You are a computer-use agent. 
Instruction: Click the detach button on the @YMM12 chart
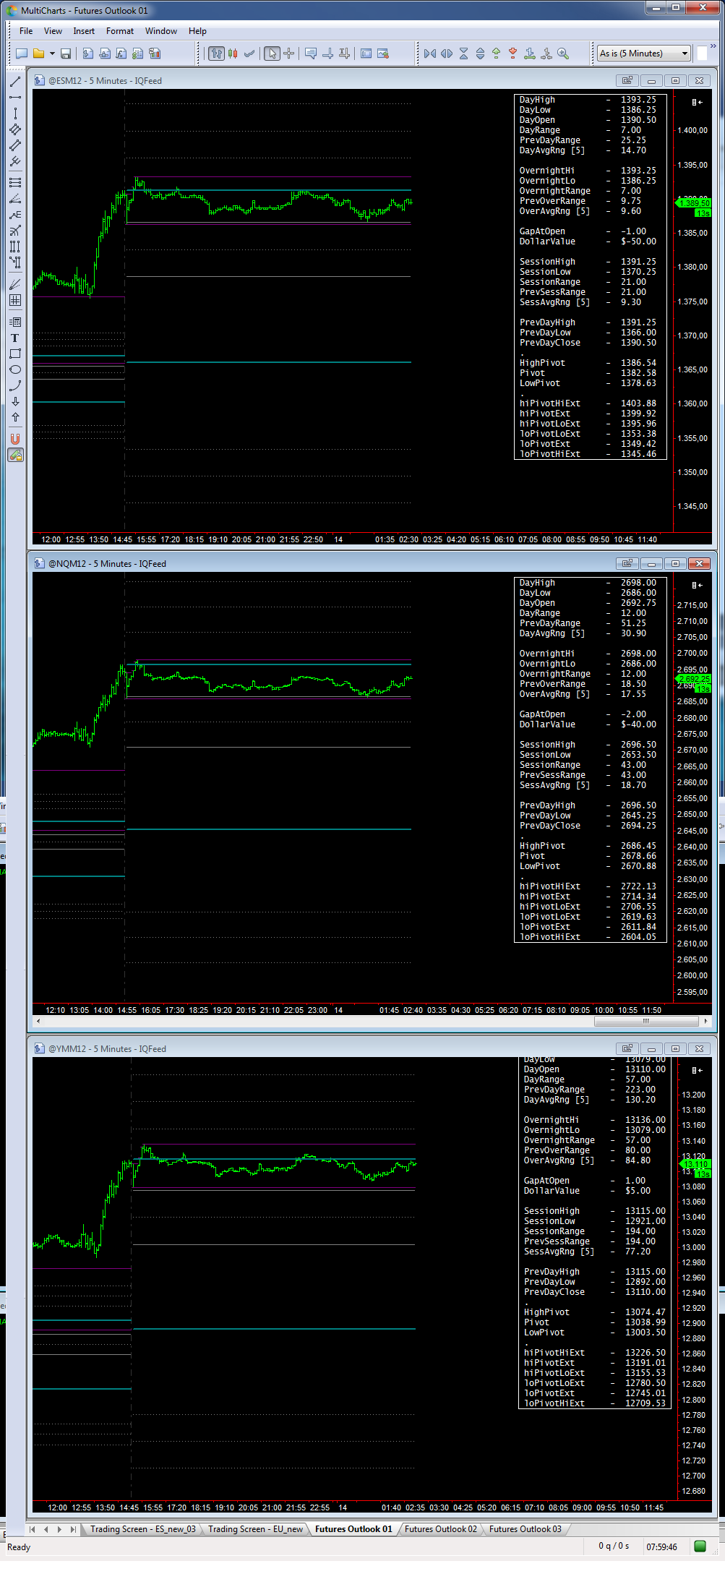(x=627, y=1048)
